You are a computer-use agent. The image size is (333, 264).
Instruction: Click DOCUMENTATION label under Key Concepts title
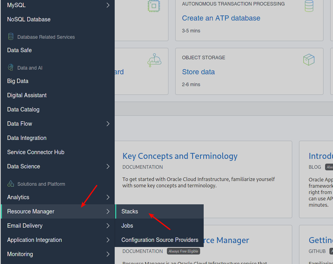tap(142, 167)
